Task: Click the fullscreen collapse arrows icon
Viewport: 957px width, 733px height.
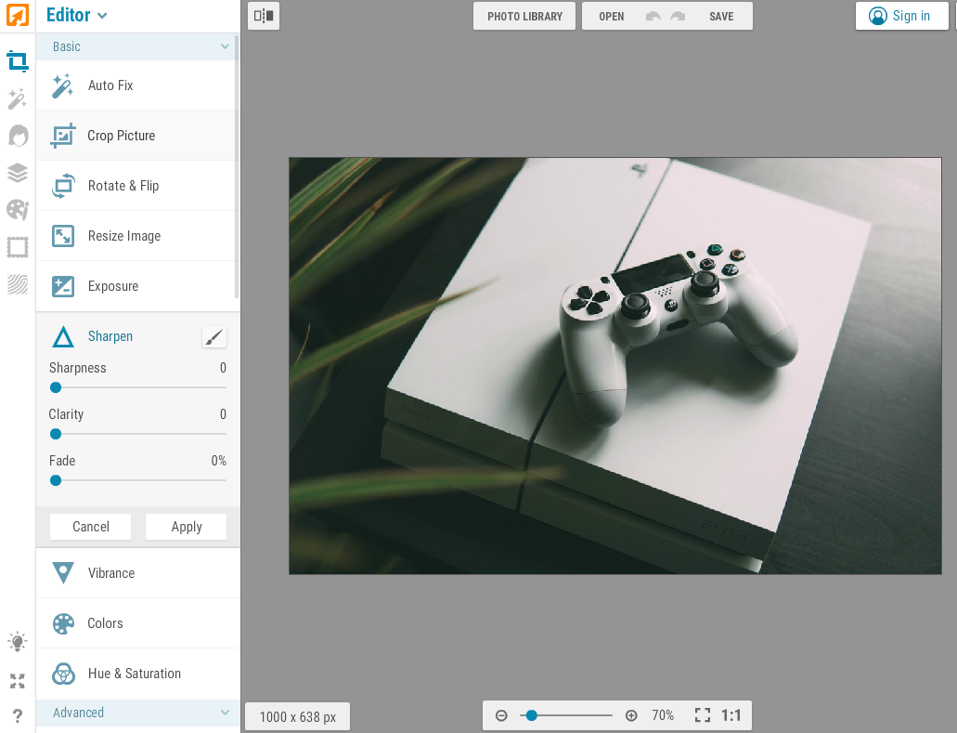Action: 17,680
